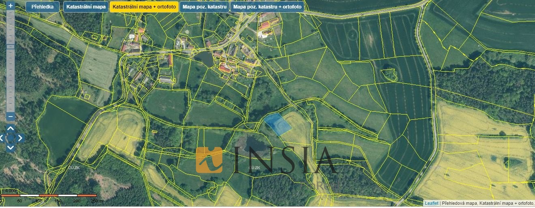
Task: Enable Mapa poz. katastru + ortofoto layer
Action: click(267, 7)
